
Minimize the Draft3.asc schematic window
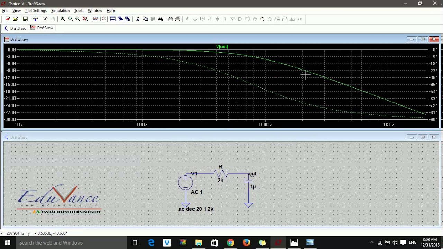coord(412,137)
